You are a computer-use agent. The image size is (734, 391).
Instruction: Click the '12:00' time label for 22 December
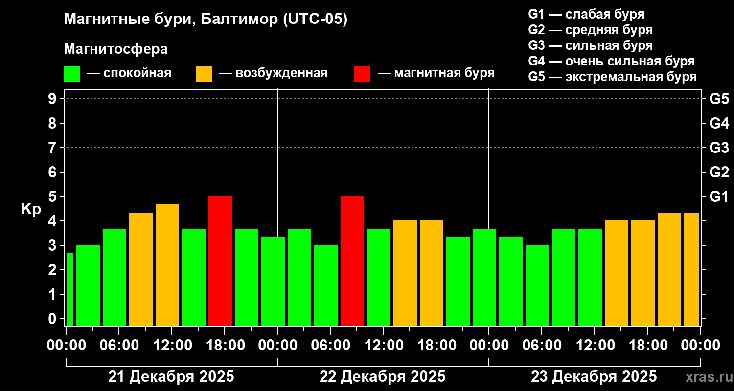click(x=383, y=345)
